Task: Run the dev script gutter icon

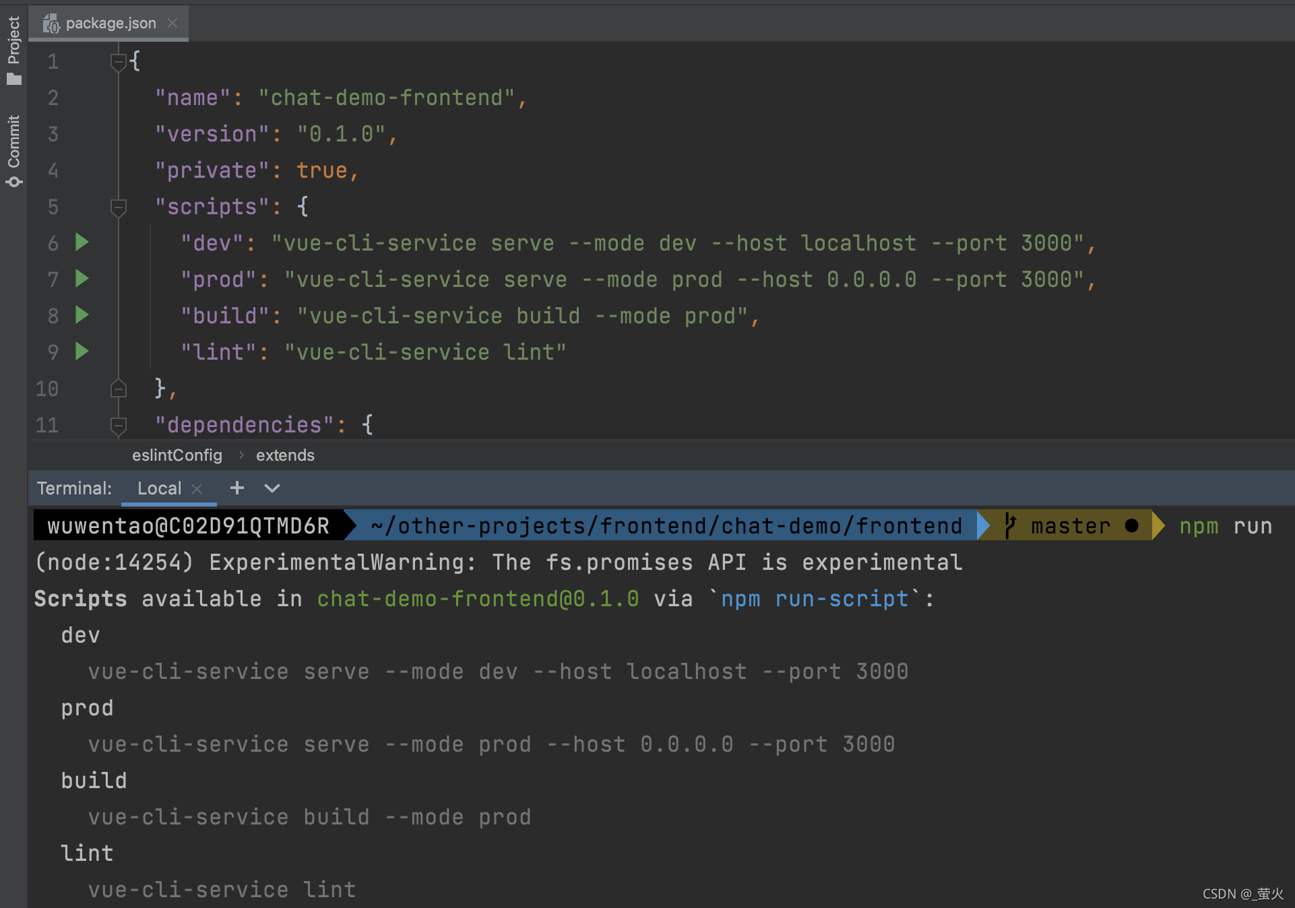Action: (82, 242)
